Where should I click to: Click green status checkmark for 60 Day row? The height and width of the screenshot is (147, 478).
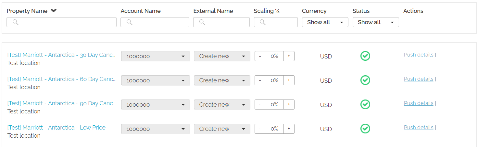(x=365, y=80)
